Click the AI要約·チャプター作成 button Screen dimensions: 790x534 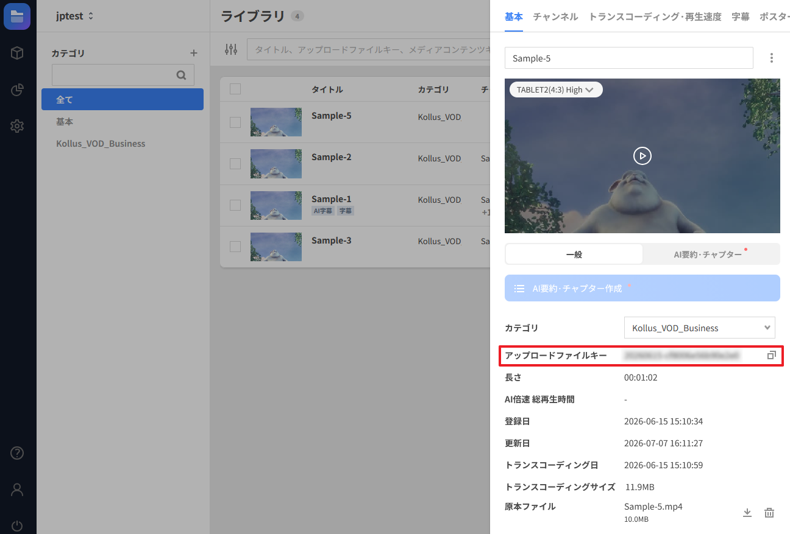[642, 288]
